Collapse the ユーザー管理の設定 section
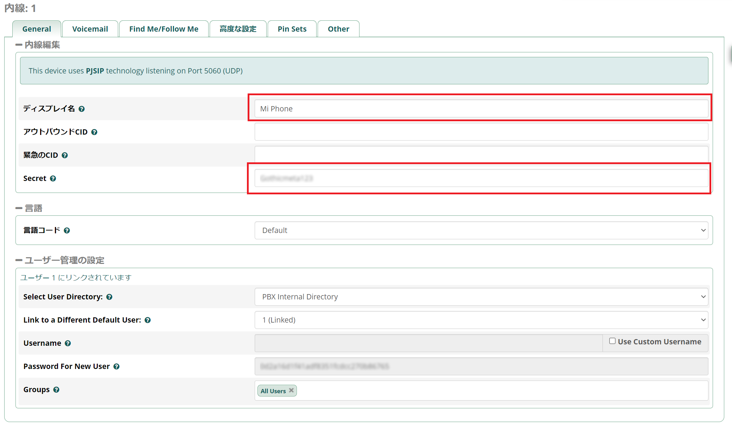Screen dimensions: 732x428 click(x=19, y=260)
